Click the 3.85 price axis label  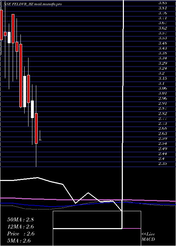pyautogui.click(x=163, y=3)
